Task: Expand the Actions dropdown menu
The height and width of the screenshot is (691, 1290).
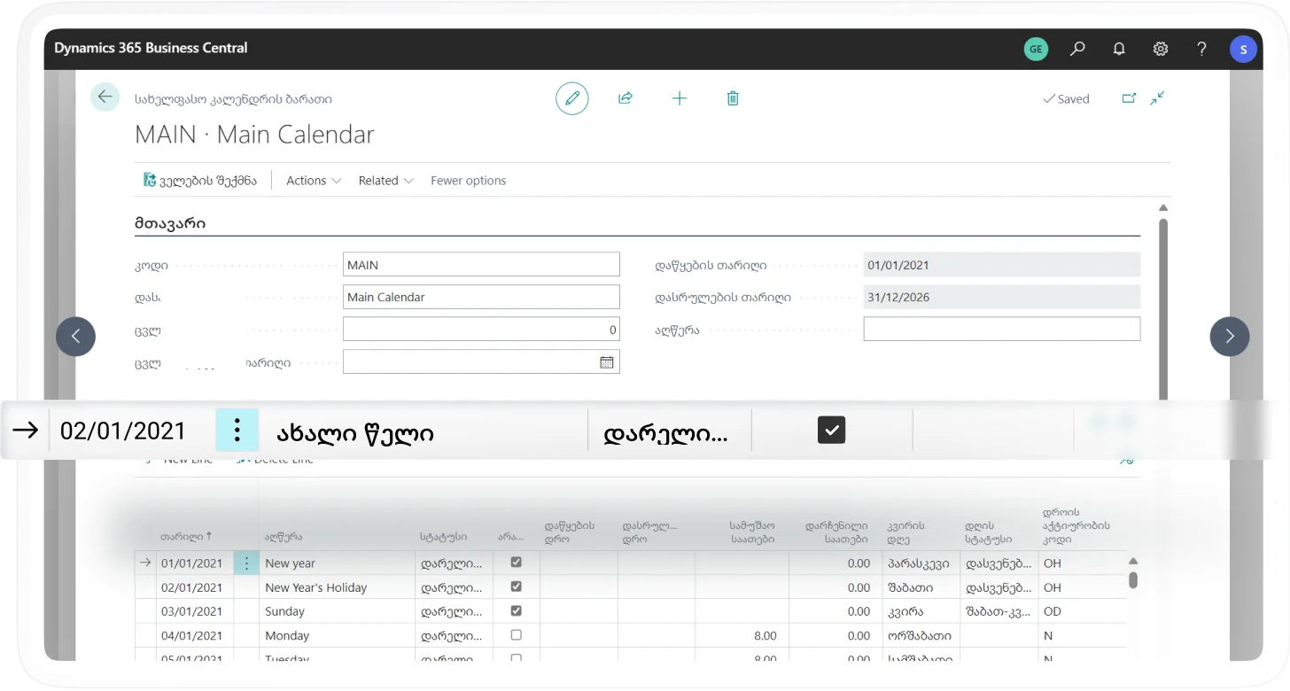Action: 314,181
